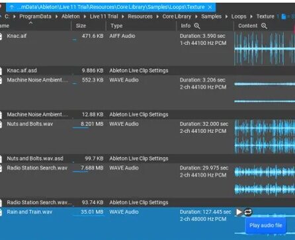Sort by the Type column header
Screen dimensions: 295x240
[116, 26]
